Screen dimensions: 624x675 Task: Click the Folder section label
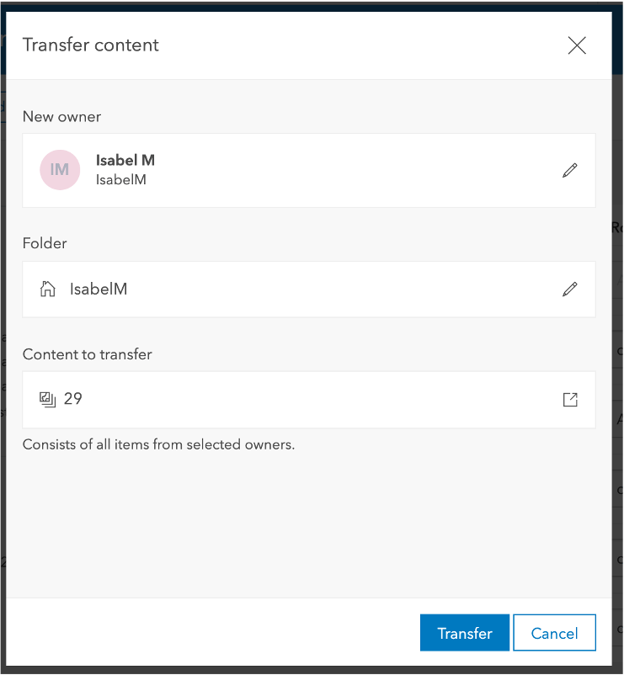(45, 243)
